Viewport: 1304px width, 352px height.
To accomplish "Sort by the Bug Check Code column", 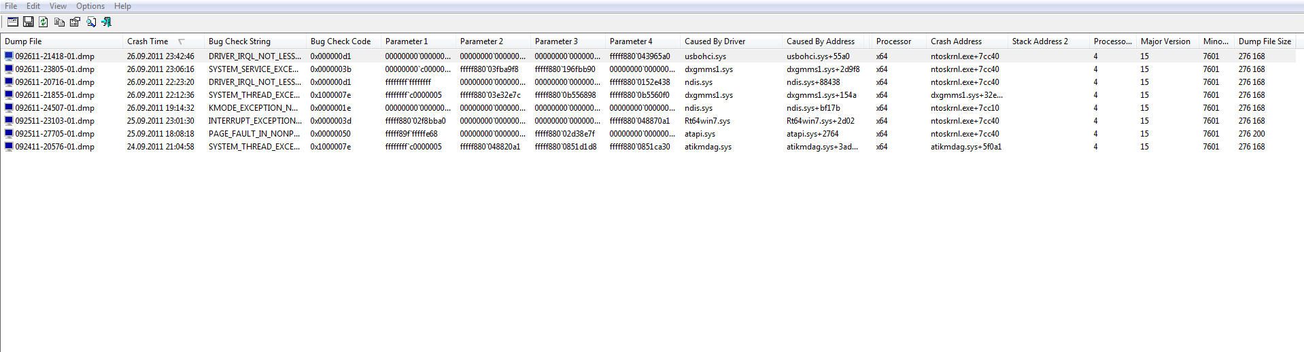I will tap(341, 41).
